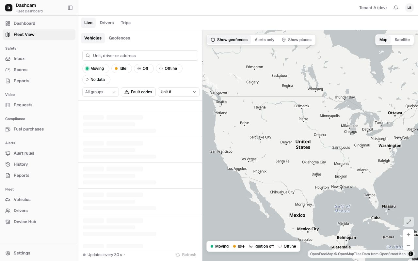
Task: Go to Dashboard in sidebar
Action: click(x=39, y=23)
